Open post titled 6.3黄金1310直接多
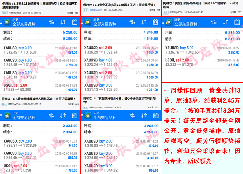 (39, 5)
